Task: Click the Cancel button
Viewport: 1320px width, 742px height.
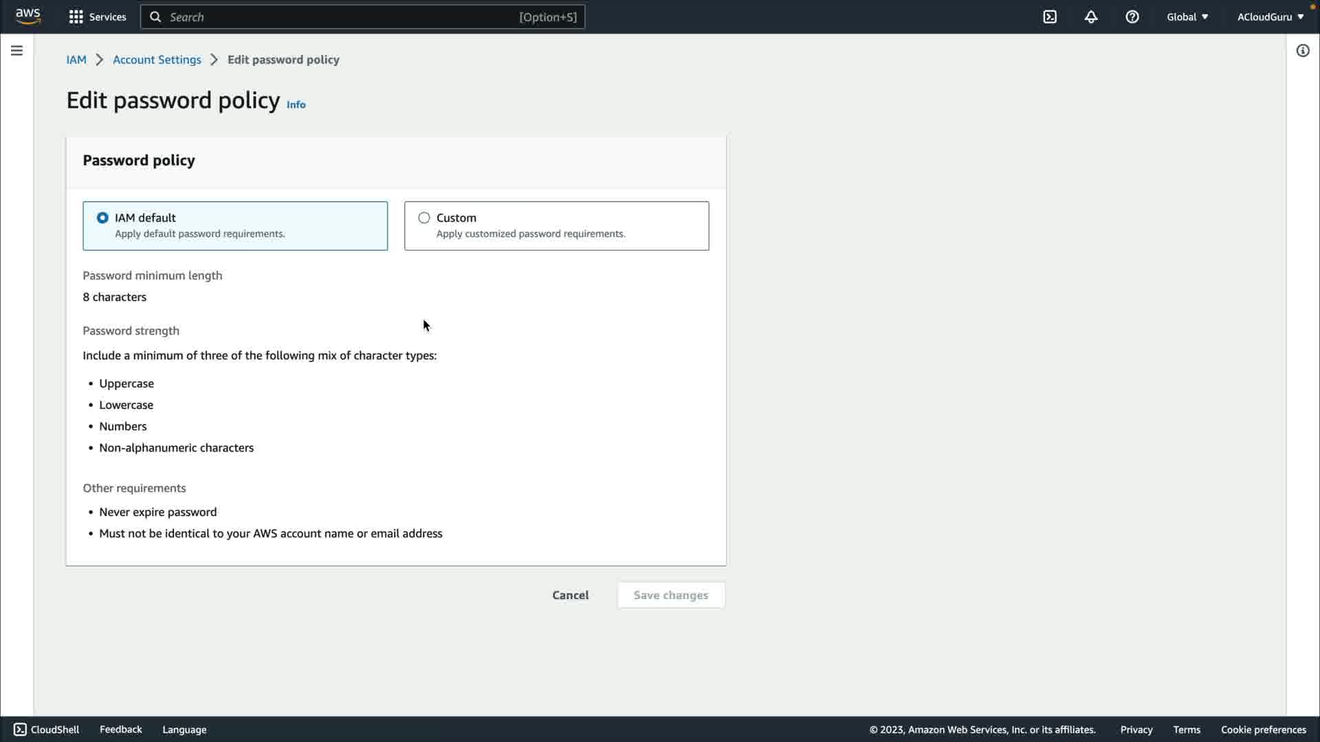Action: [570, 595]
